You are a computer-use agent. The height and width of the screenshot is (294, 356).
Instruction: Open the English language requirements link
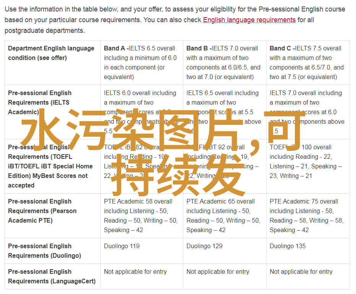[x=249, y=20]
